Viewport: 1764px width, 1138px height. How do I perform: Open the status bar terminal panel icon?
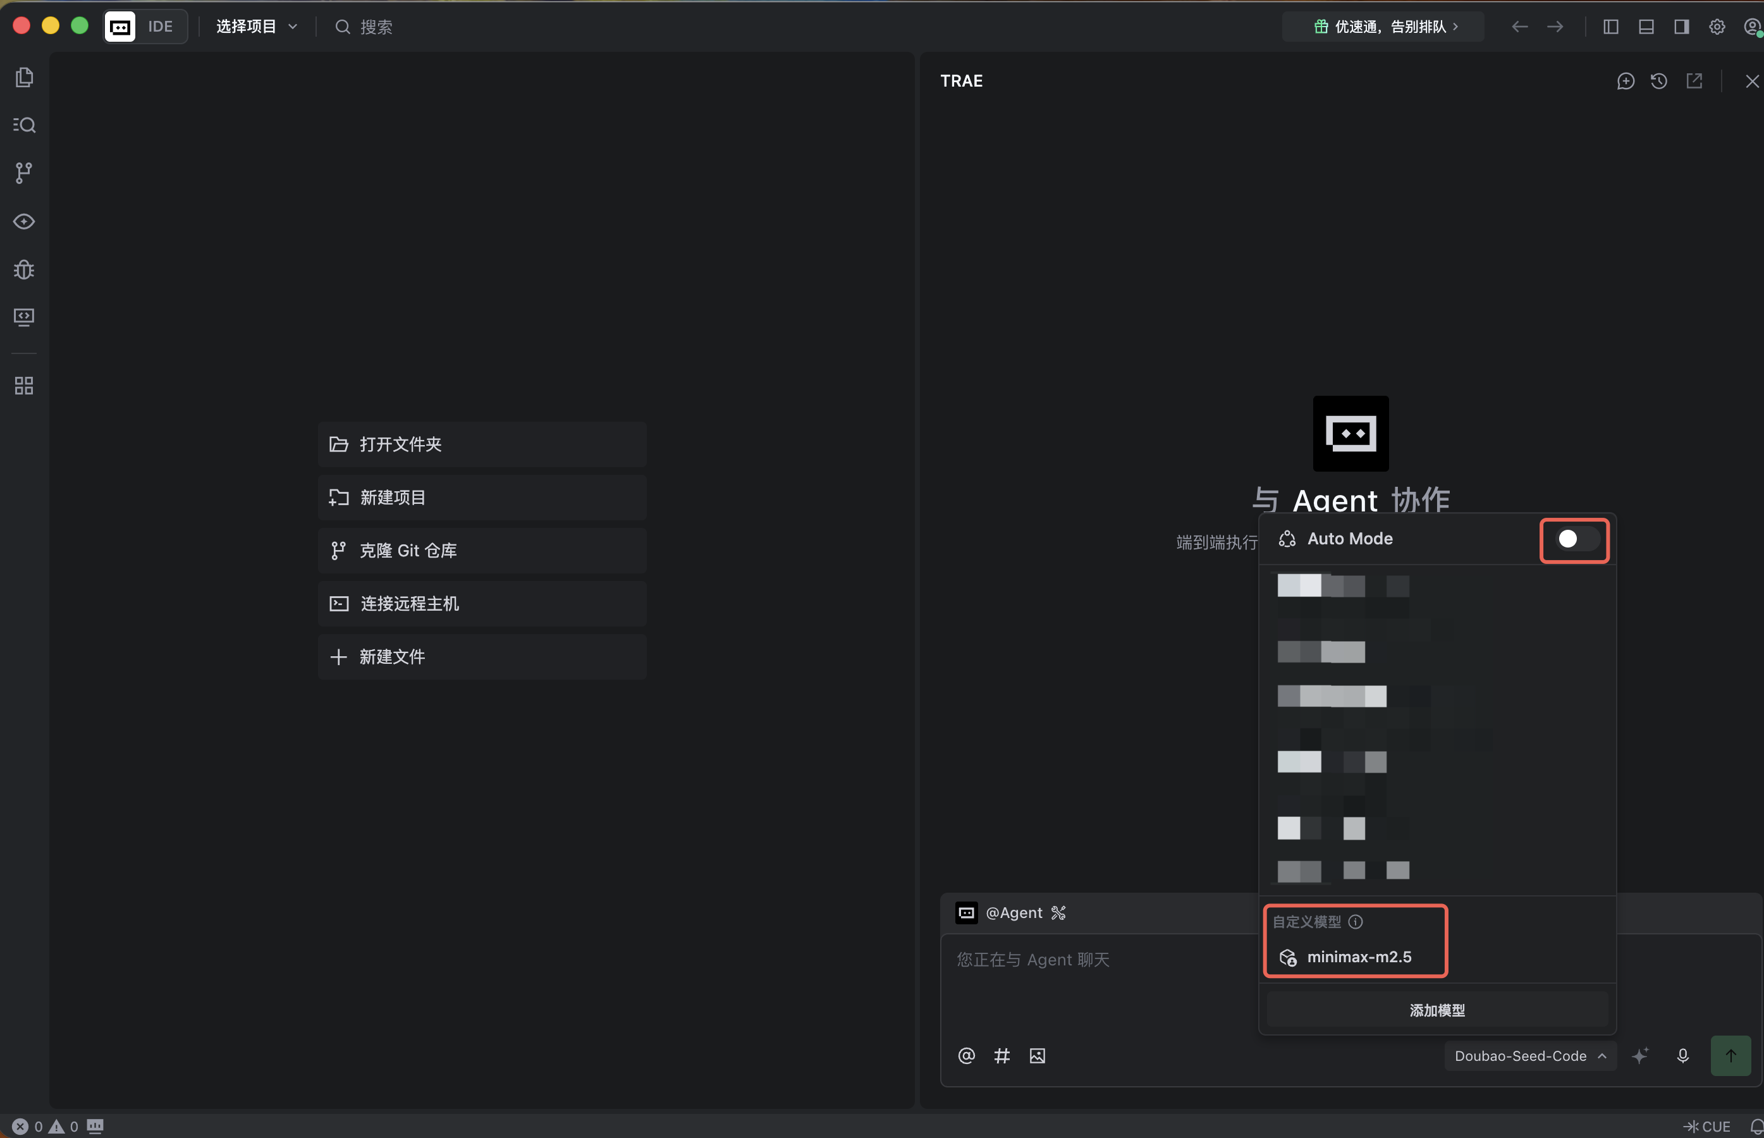pyautogui.click(x=95, y=1126)
